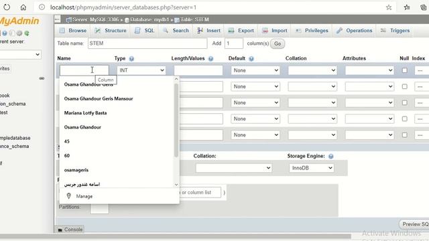Open Default dropdown in first row
The height and width of the screenshot is (241, 429).
click(255, 70)
